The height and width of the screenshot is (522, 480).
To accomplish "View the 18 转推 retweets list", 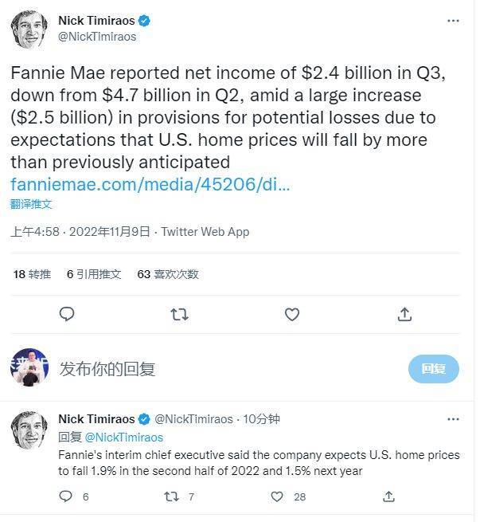I will [32, 274].
